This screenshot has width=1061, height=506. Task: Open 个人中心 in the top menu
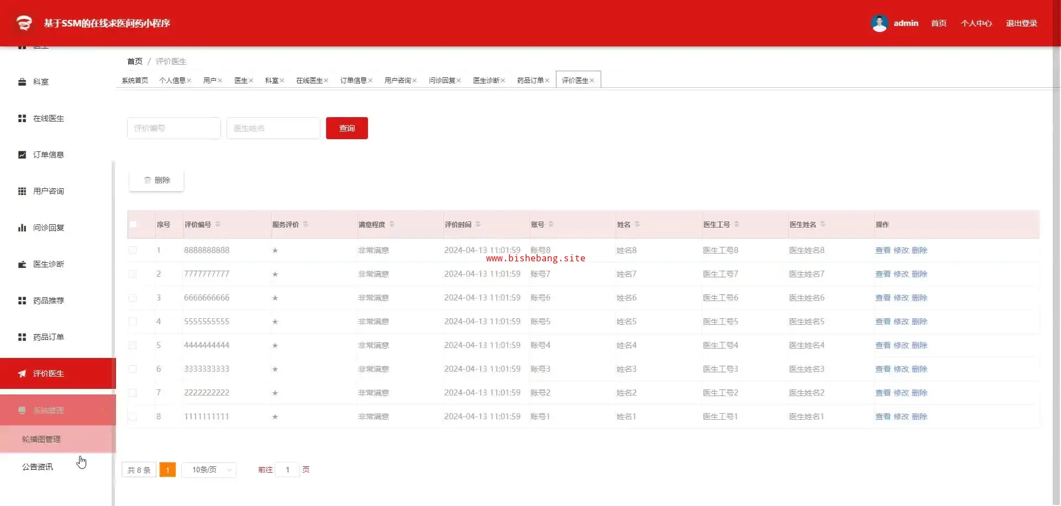[976, 23]
